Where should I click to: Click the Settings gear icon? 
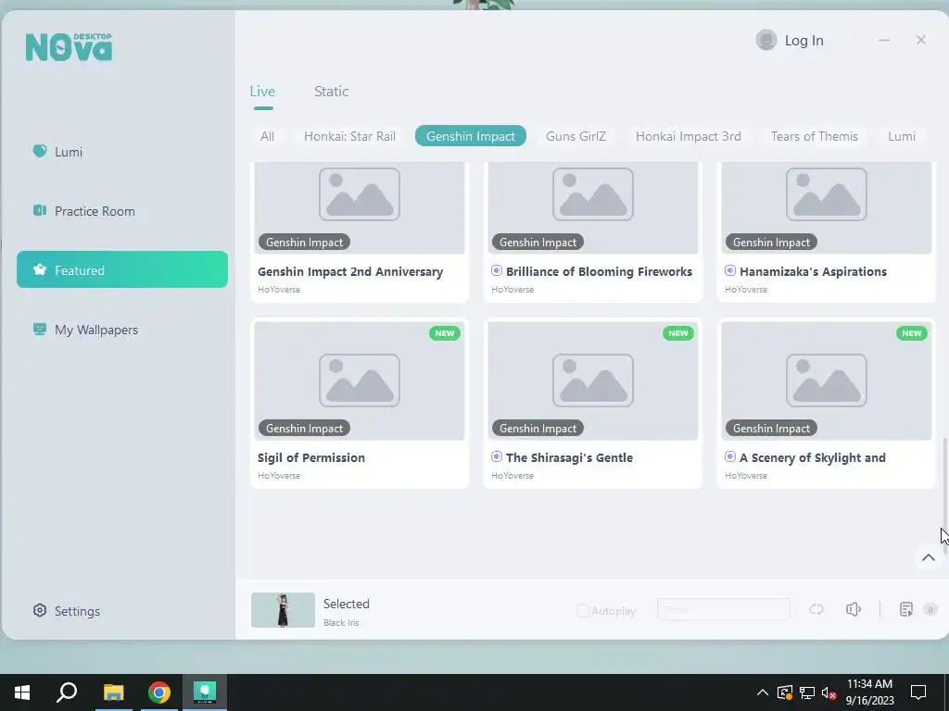point(40,610)
